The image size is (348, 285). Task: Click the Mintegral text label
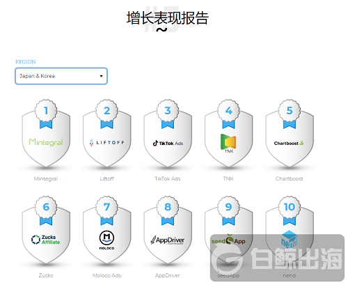[46, 179]
